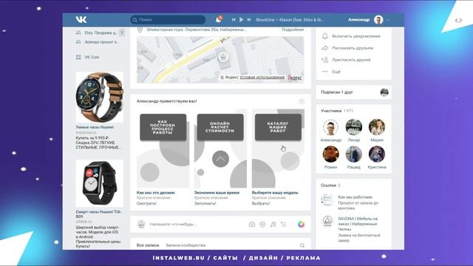Open the Подписан 1 друг block
Screen dimensions: 473x266
(x=354, y=92)
